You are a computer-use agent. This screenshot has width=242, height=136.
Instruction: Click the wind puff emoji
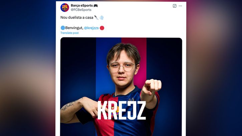(101, 17)
